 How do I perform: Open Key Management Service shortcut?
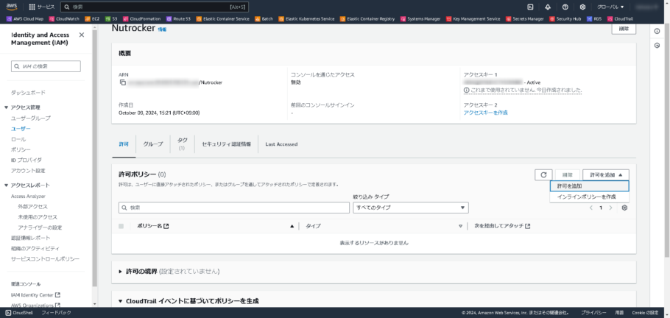(473, 19)
